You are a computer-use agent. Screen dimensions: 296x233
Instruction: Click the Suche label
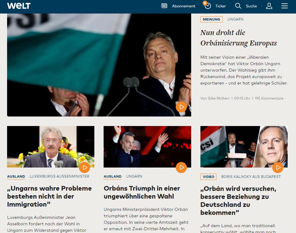pyautogui.click(x=251, y=6)
